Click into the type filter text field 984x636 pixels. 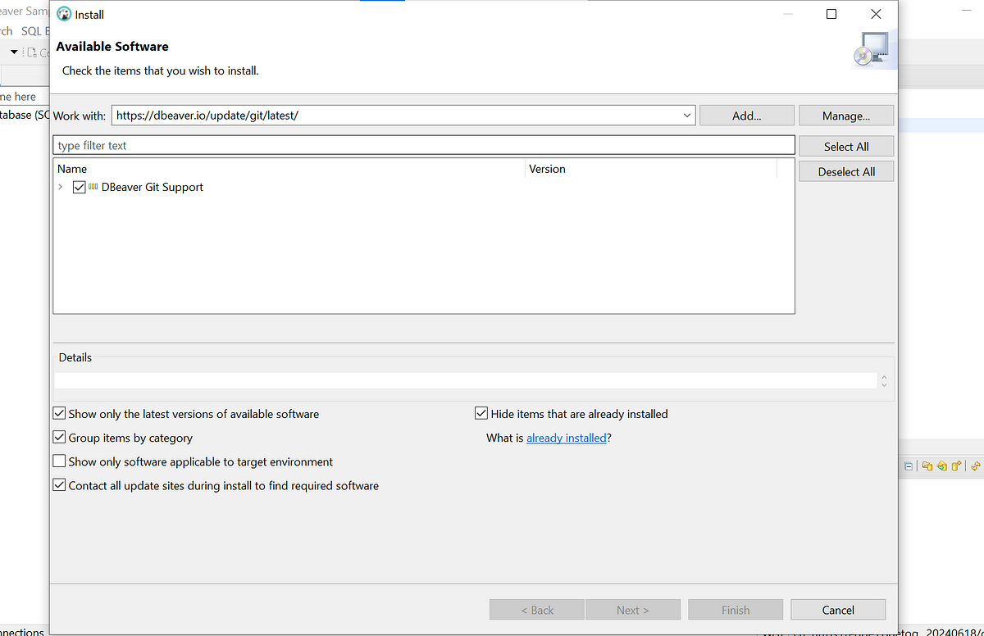click(x=424, y=146)
